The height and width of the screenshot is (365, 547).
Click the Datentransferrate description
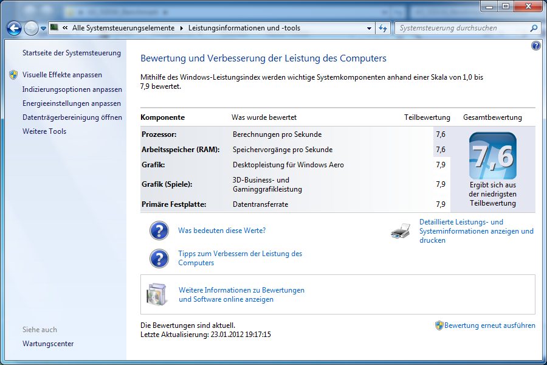click(x=260, y=204)
